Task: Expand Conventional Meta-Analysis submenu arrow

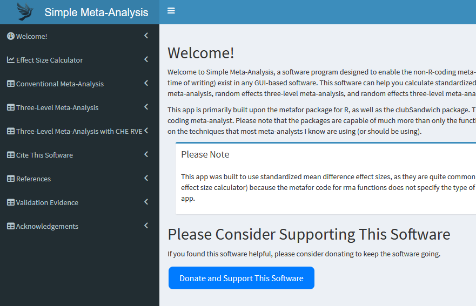Action: point(146,83)
